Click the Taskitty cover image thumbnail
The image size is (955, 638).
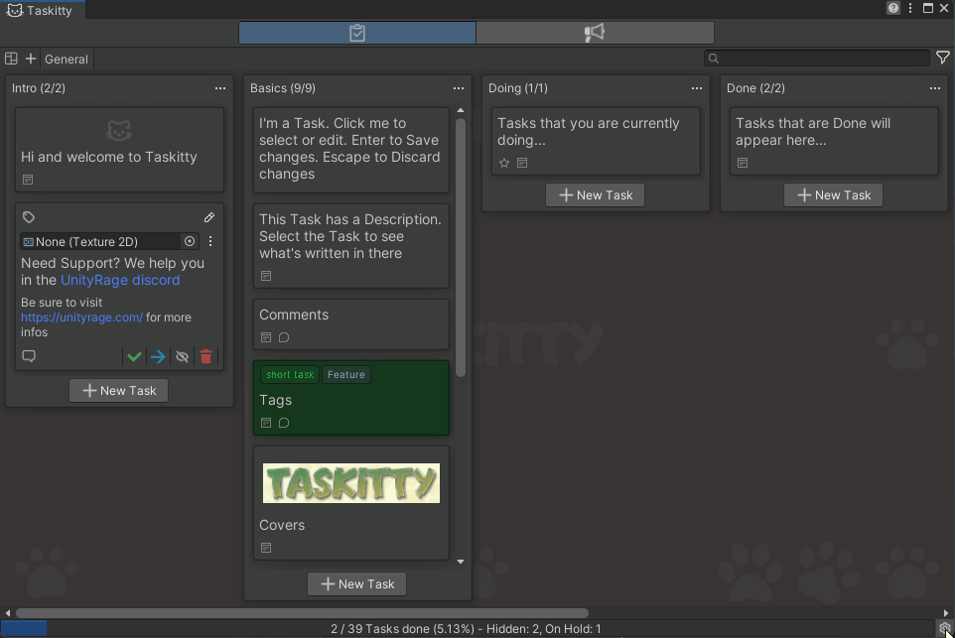(350, 483)
